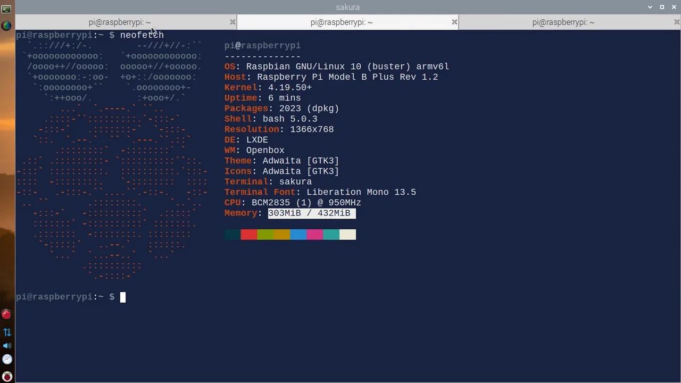Screen dimensions: 681x383
Task: Click the Resolution line in the neofetch output
Action: 279,129
